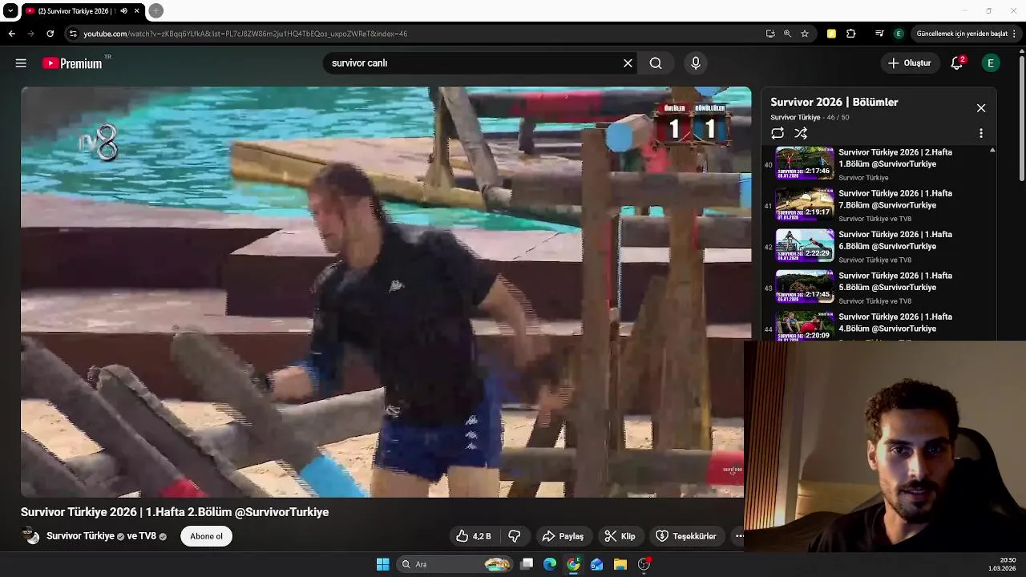Go back in browser

[x=12, y=34]
